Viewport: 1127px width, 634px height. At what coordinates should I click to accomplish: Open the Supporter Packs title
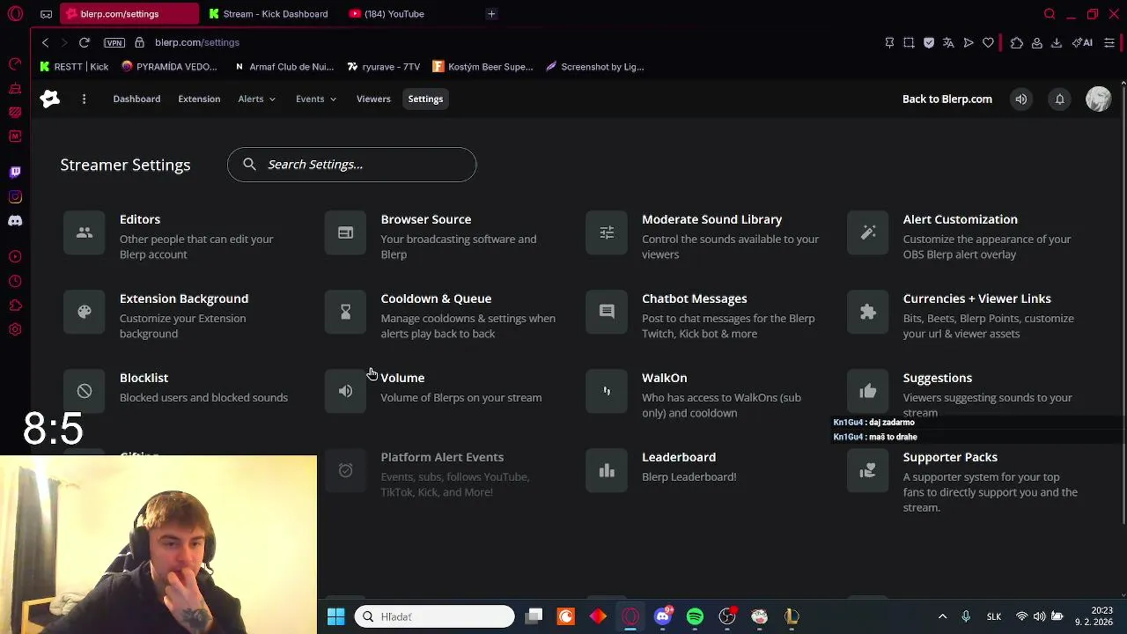click(x=950, y=457)
